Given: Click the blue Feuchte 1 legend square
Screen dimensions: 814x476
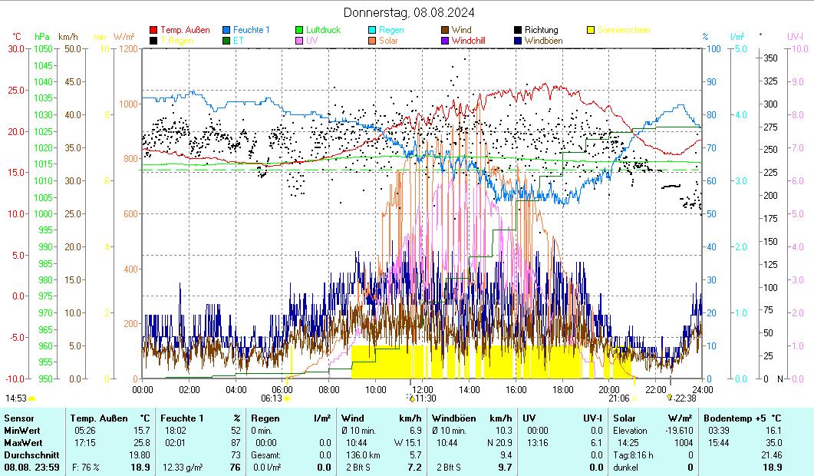Looking at the screenshot, I should point(226,31).
